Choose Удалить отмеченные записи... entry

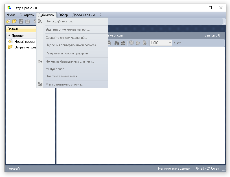(x=72, y=30)
